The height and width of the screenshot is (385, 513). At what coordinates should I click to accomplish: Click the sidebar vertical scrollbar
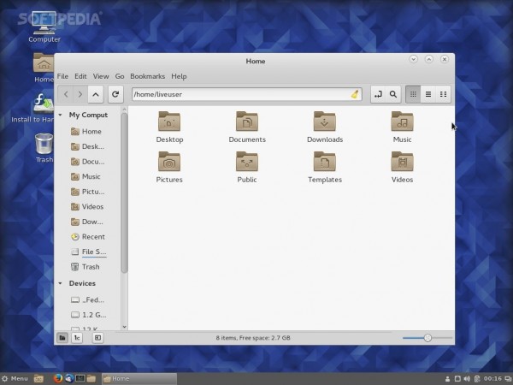point(124,193)
